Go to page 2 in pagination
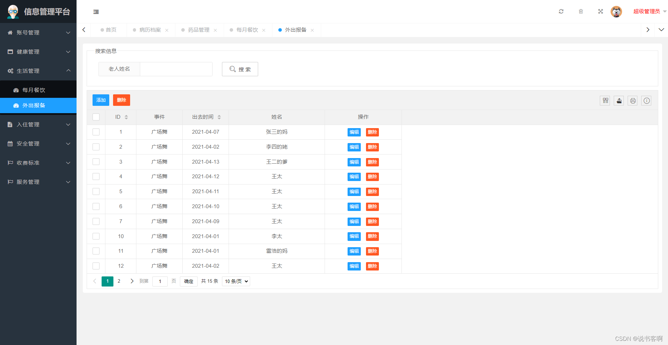The height and width of the screenshot is (345, 668). (119, 281)
